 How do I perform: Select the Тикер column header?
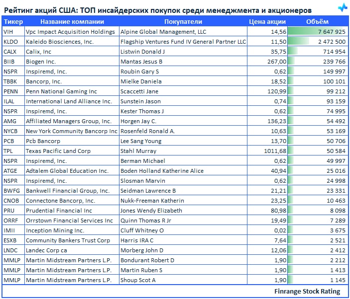[13, 21]
